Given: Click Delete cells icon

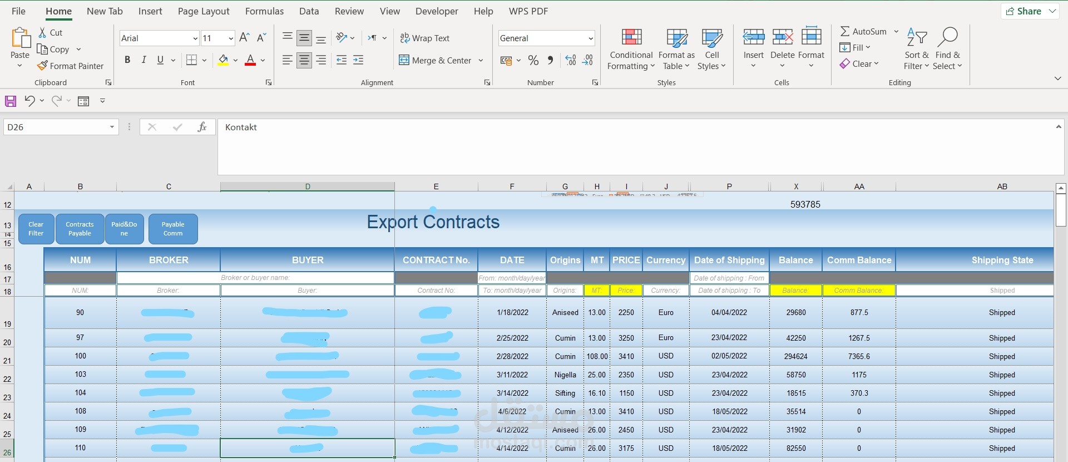Looking at the screenshot, I should [783, 37].
